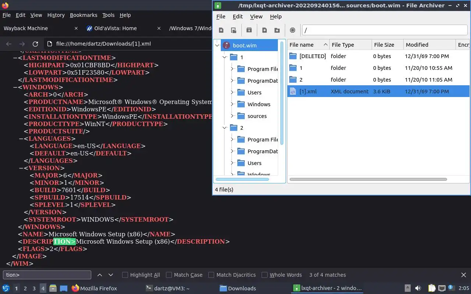Go to next find match arrow
The width and height of the screenshot is (471, 294).
(111, 275)
